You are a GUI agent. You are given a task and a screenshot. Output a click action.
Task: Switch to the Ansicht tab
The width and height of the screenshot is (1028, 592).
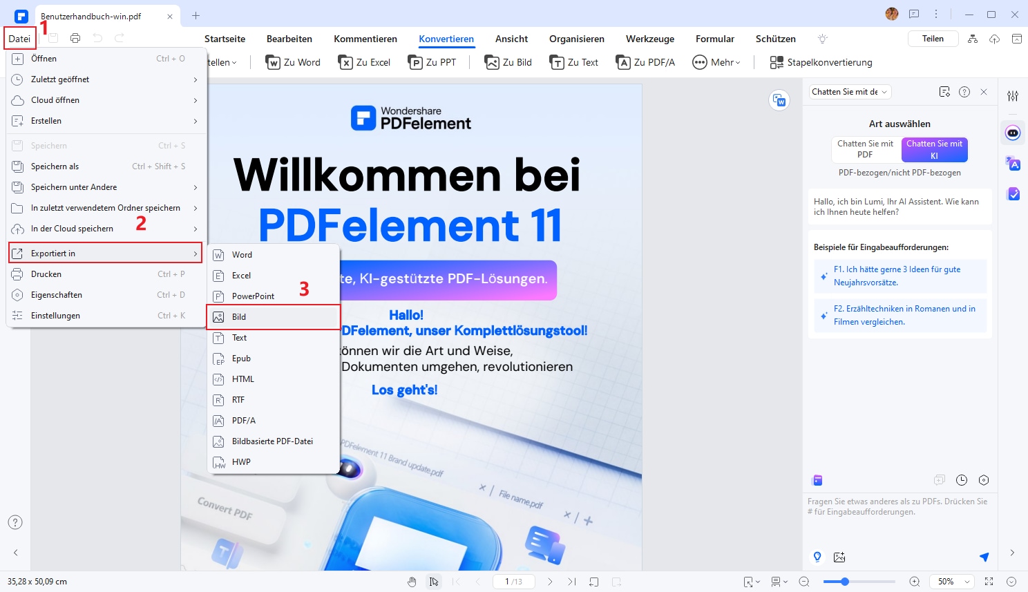[511, 39]
